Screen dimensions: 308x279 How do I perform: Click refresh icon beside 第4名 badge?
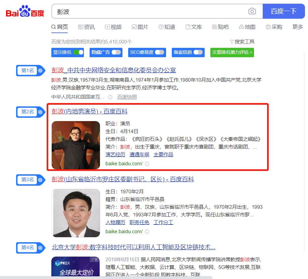click(41, 248)
